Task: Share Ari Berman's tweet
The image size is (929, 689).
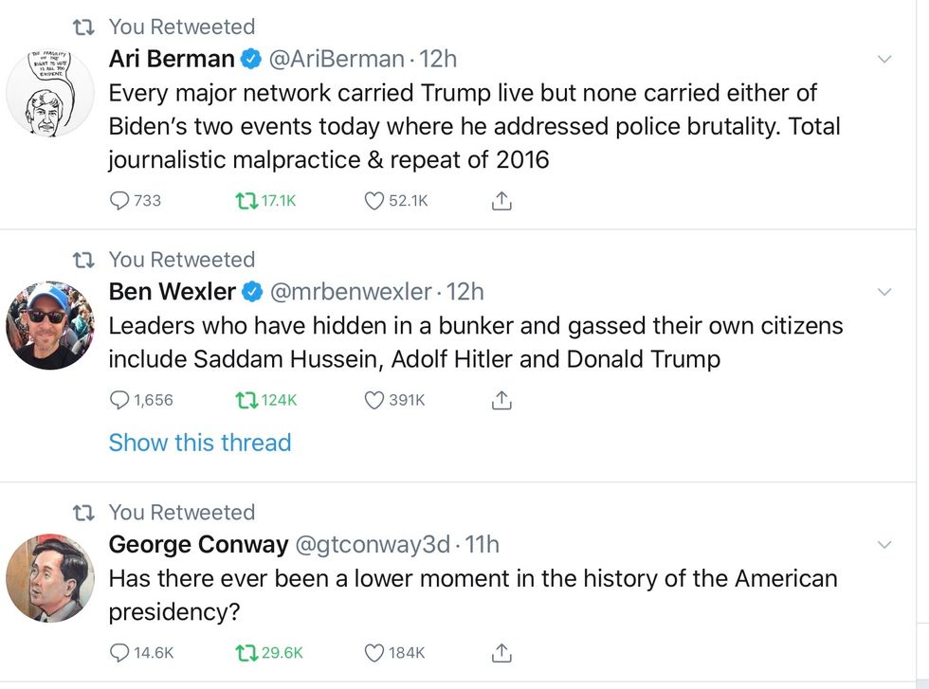Action: tap(501, 200)
